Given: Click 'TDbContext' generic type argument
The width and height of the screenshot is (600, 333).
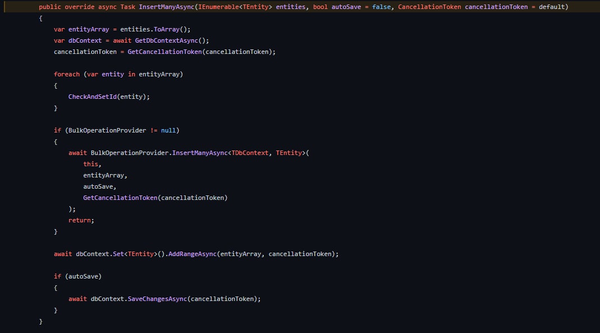Looking at the screenshot, I should click(x=250, y=153).
